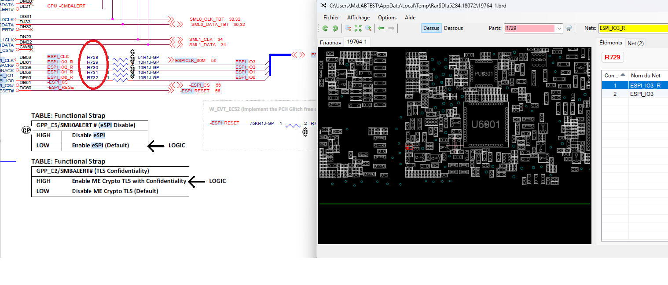Open the Net (2) tab
The image size is (668, 285).
(635, 43)
